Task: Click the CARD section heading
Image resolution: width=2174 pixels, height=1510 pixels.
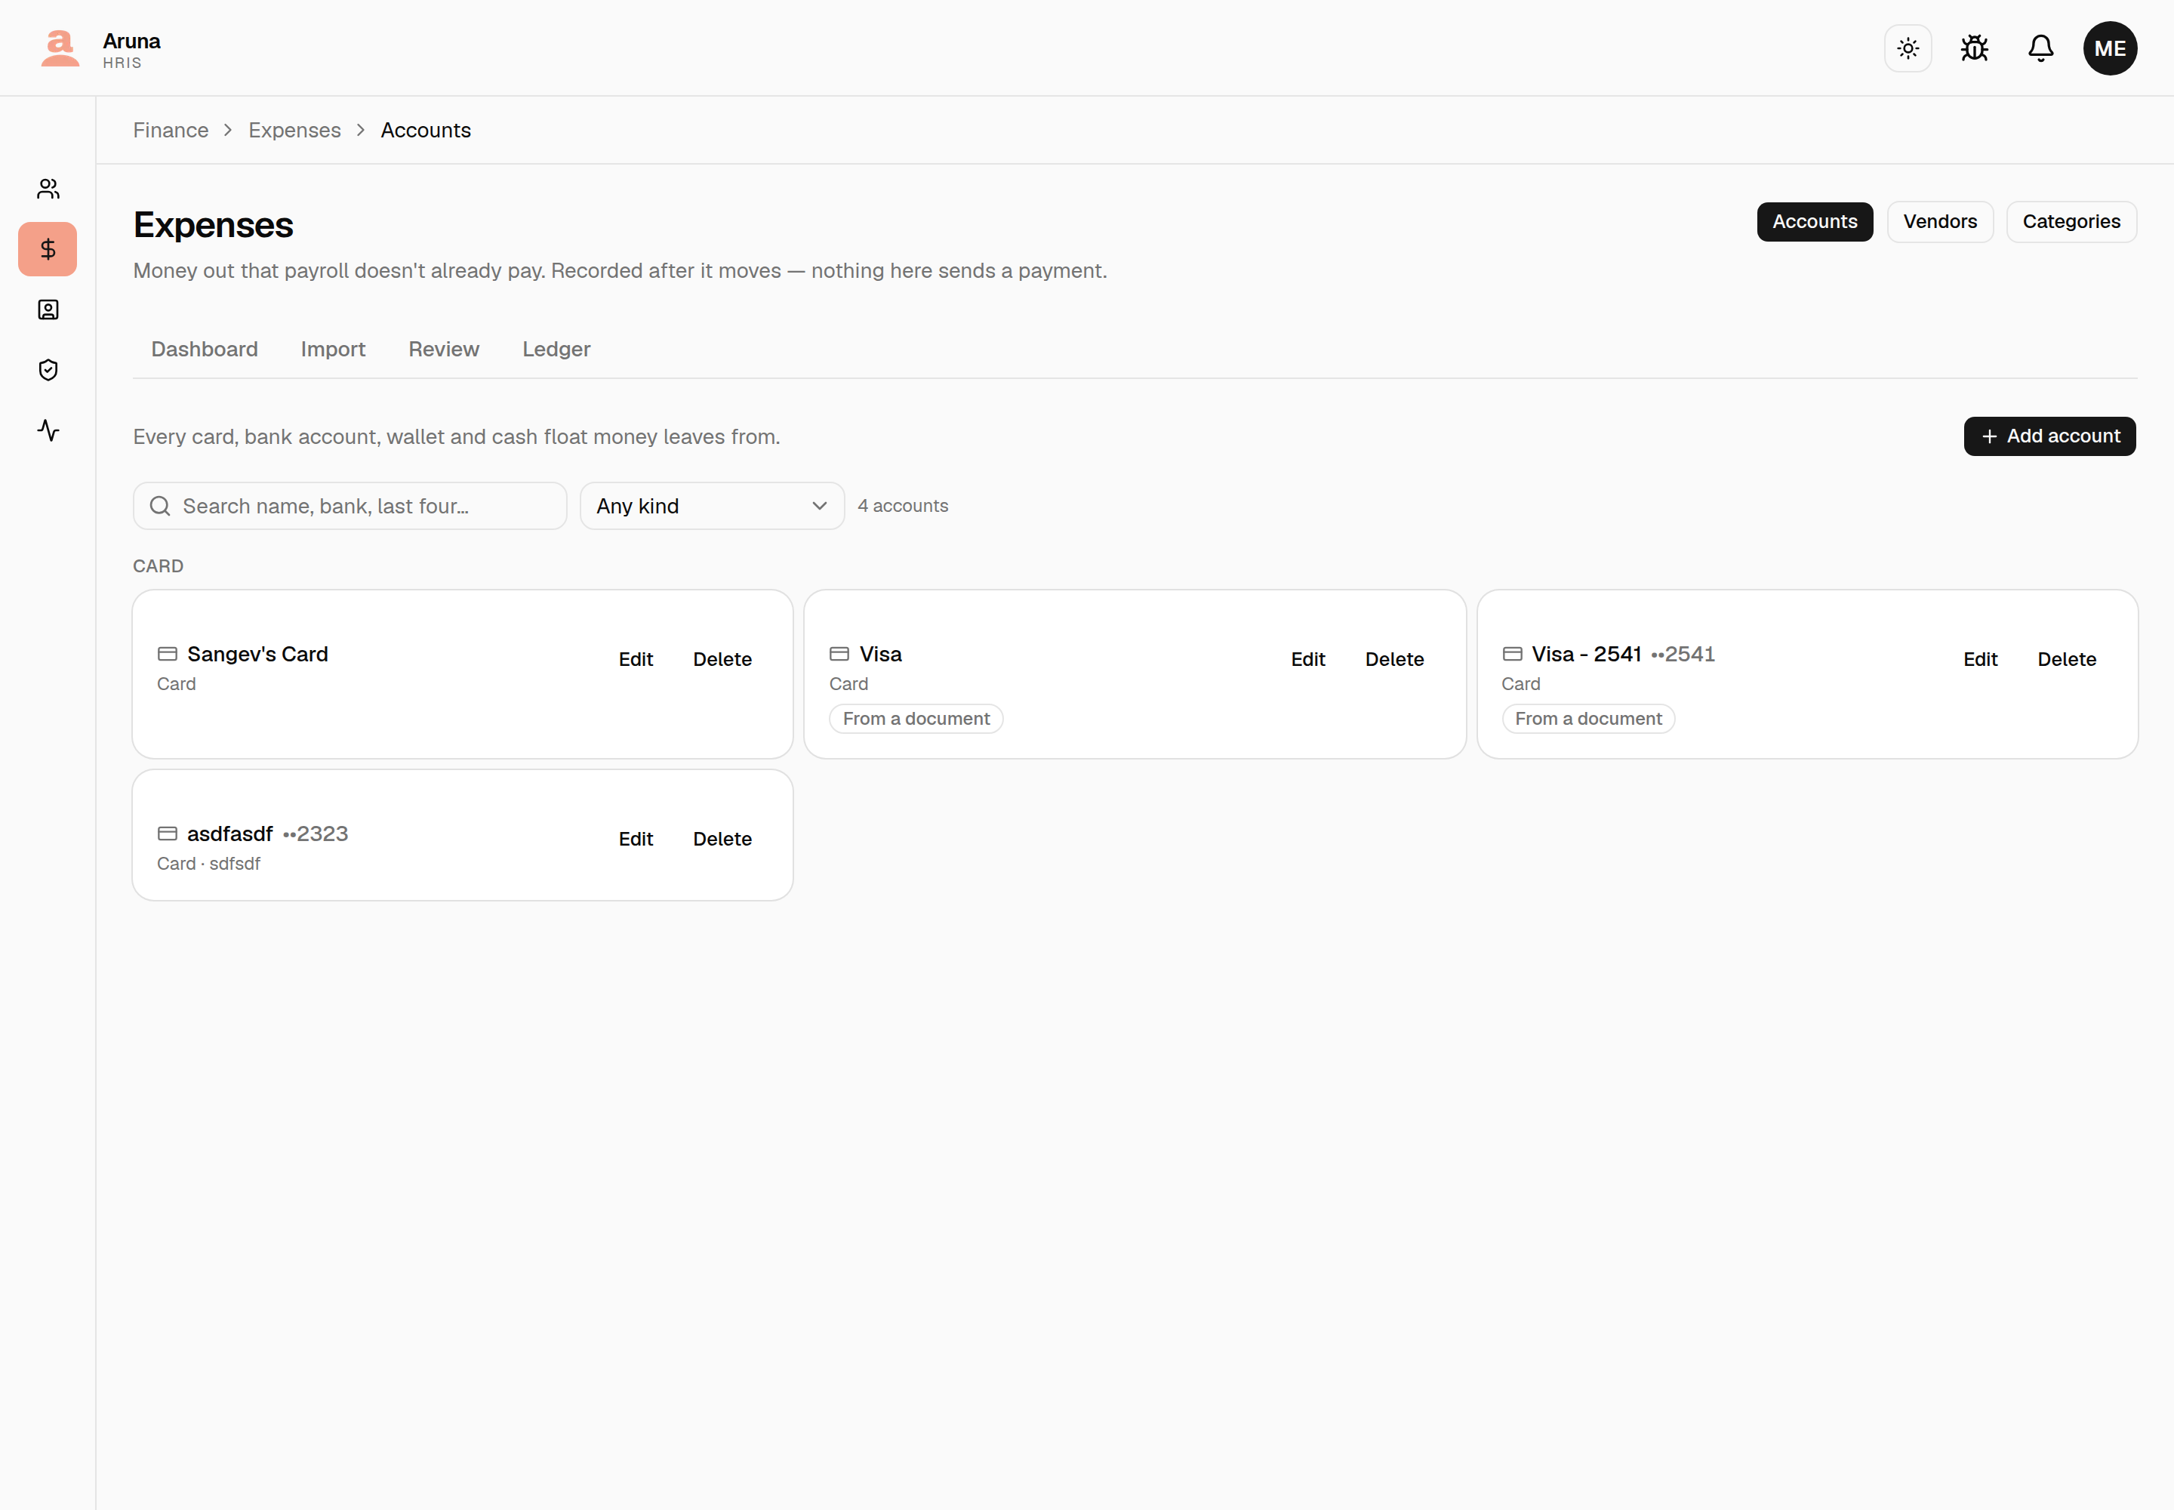Action: point(158,565)
